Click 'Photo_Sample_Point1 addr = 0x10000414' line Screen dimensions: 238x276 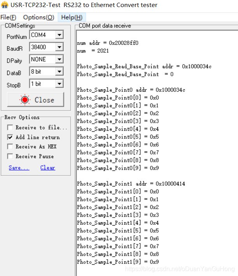click(x=131, y=184)
